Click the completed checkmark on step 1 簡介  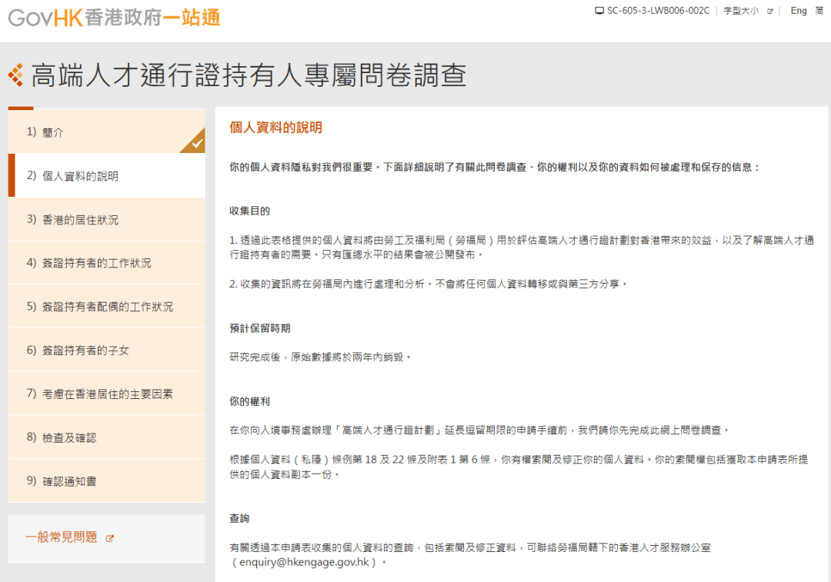tap(197, 144)
